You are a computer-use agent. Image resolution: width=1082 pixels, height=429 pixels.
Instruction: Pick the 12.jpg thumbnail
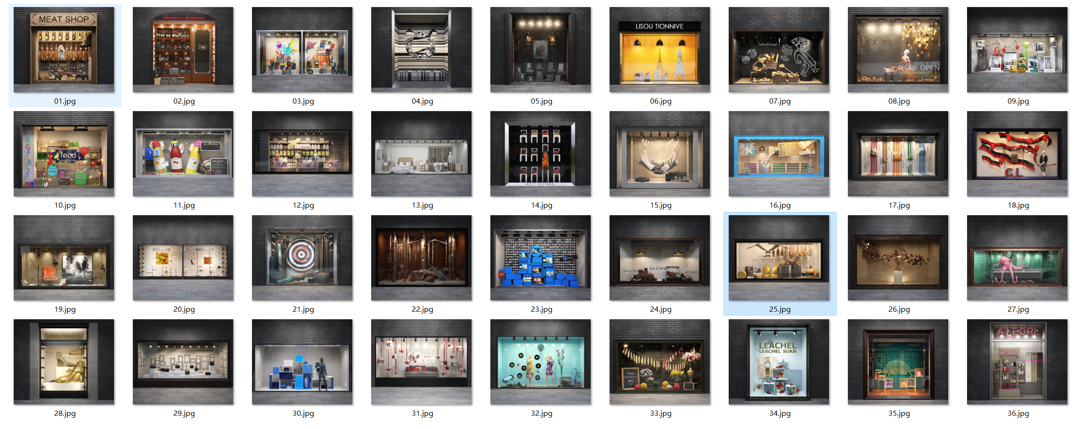click(x=302, y=154)
